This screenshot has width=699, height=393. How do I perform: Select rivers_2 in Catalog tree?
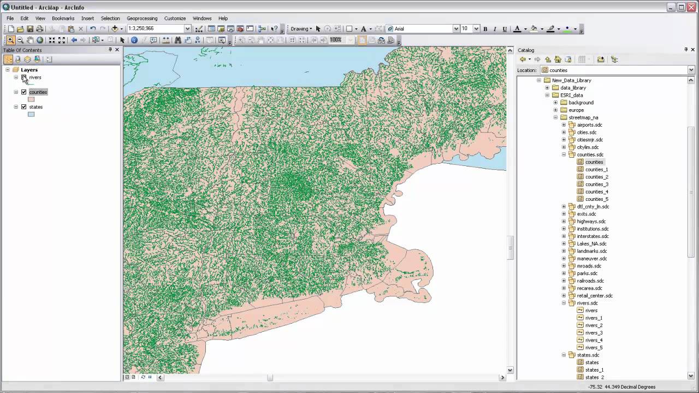pyautogui.click(x=594, y=325)
